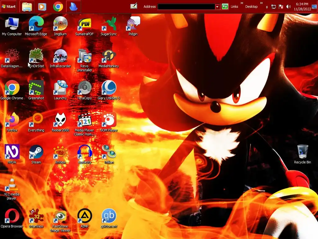The width and height of the screenshot is (318, 239).
Task: Select the MediaMonkey shortcut
Action: click(x=109, y=58)
